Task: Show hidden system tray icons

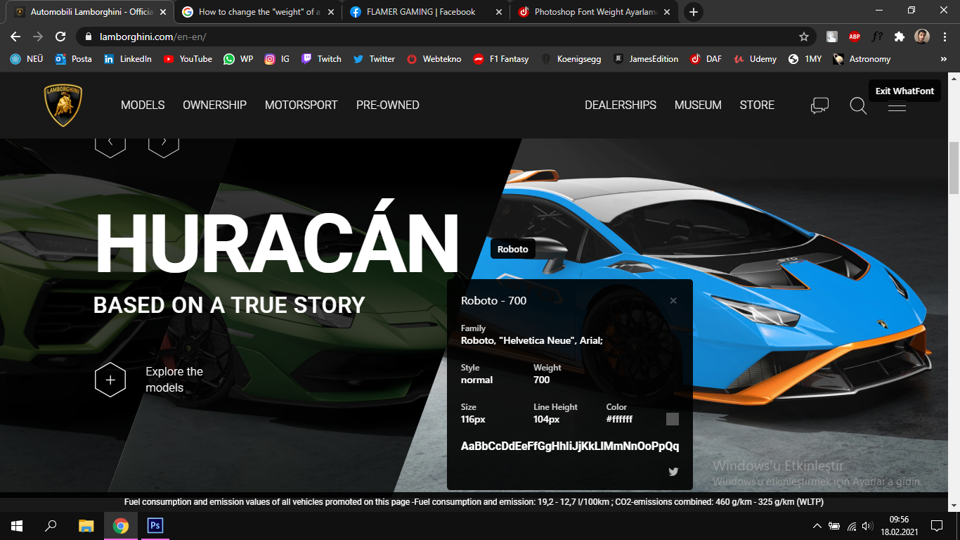Action: coord(817,526)
